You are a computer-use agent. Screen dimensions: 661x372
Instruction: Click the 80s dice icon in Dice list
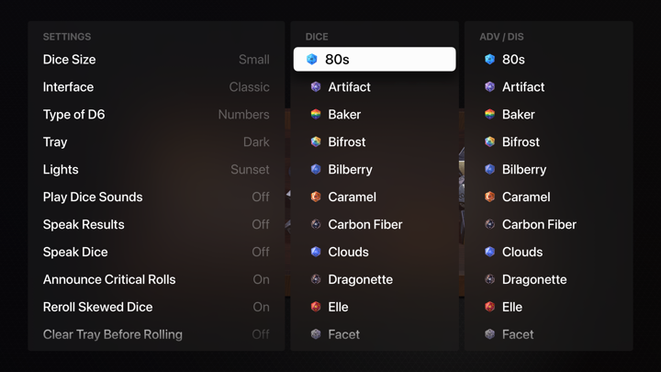tap(312, 60)
